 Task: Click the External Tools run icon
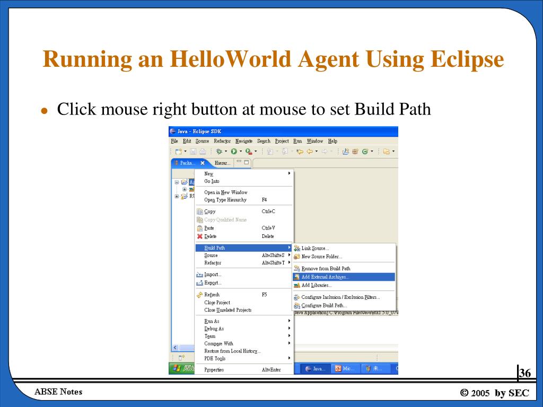click(249, 151)
